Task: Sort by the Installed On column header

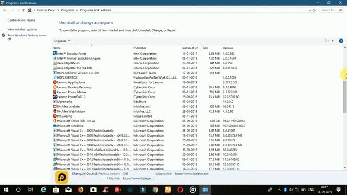Action: pyautogui.click(x=190, y=48)
